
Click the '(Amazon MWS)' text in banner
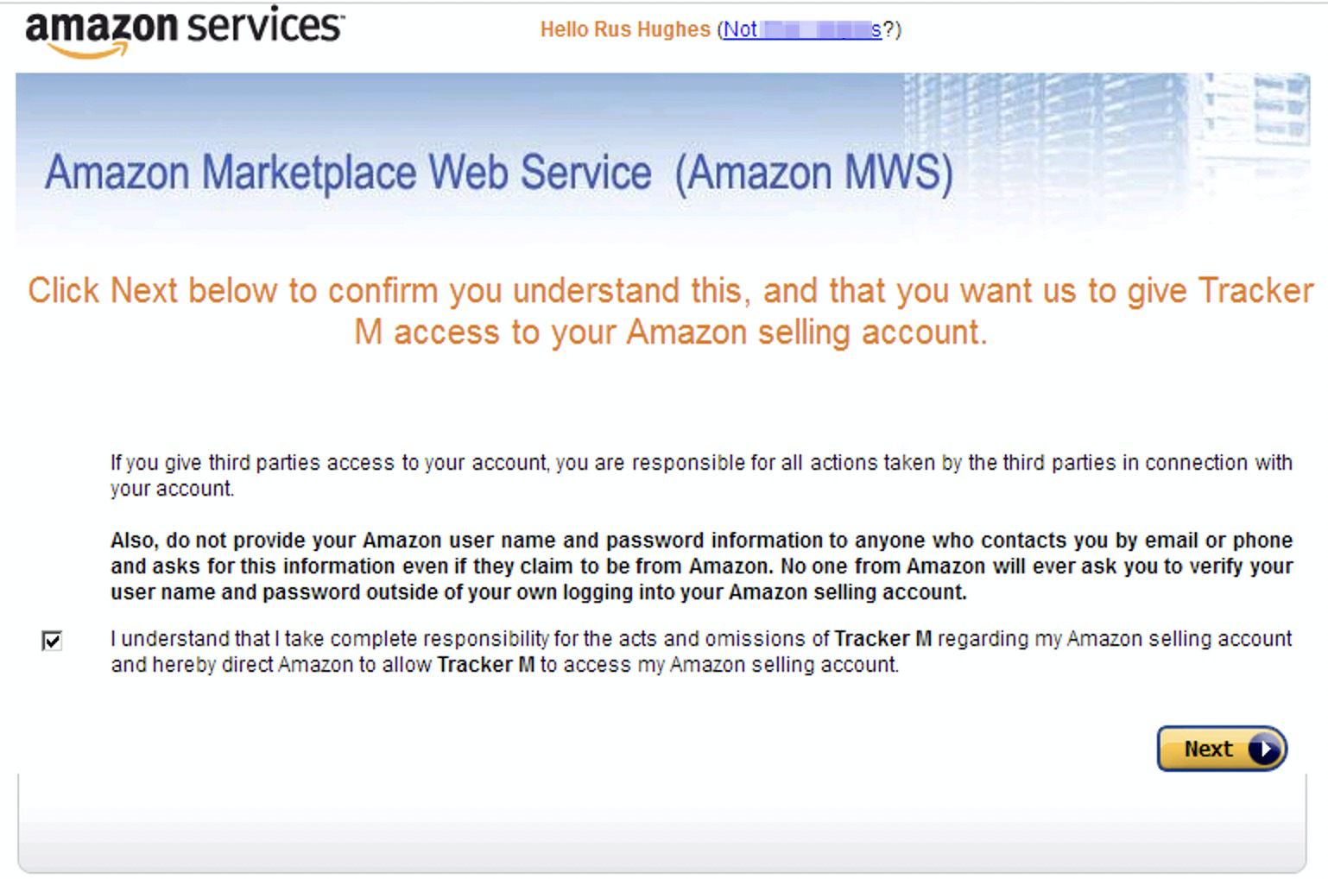[814, 172]
